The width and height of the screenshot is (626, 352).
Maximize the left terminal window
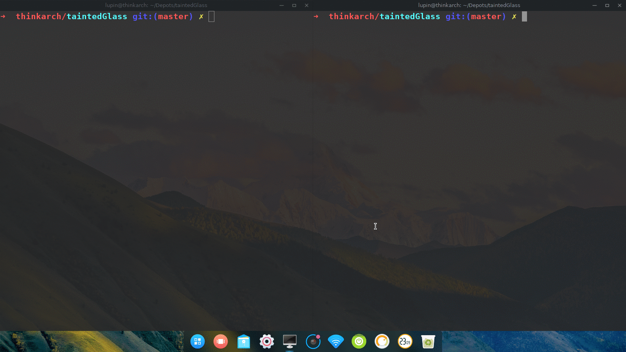[294, 5]
